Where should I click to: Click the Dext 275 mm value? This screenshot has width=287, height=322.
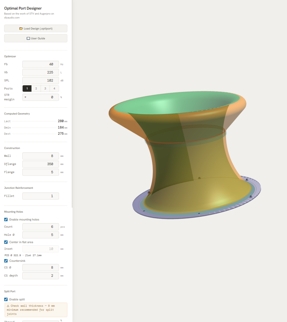62,134
